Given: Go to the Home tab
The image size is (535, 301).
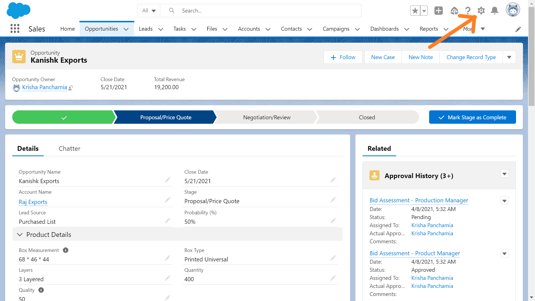Looking at the screenshot, I should click(67, 29).
